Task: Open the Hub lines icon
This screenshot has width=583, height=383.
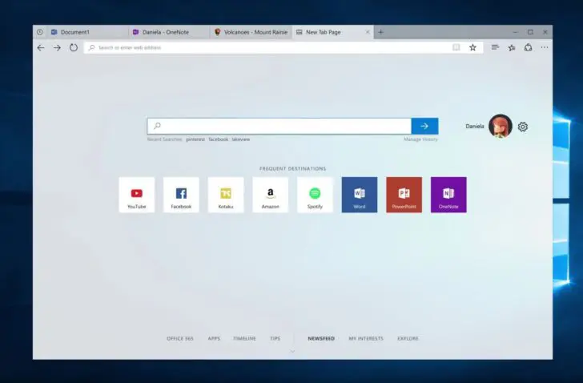Action: (x=495, y=47)
